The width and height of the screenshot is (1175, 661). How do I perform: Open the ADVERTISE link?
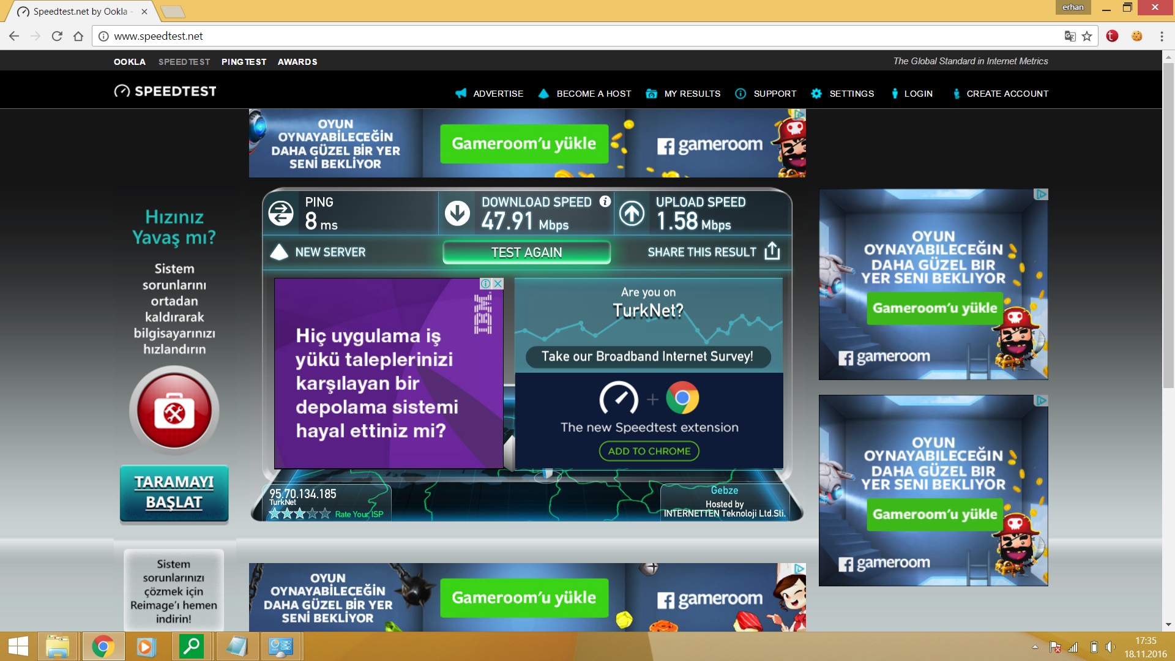tap(489, 94)
